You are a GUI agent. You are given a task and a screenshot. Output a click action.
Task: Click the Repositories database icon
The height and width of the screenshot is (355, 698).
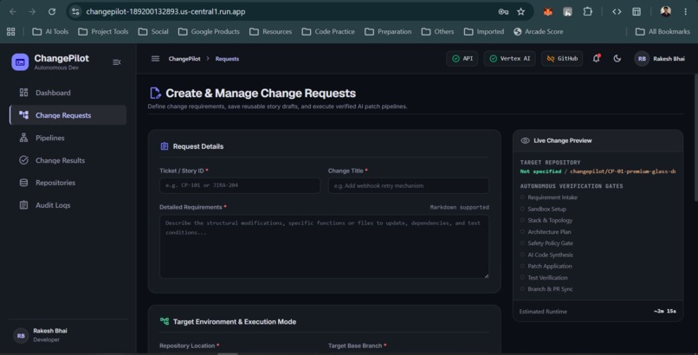[23, 183]
